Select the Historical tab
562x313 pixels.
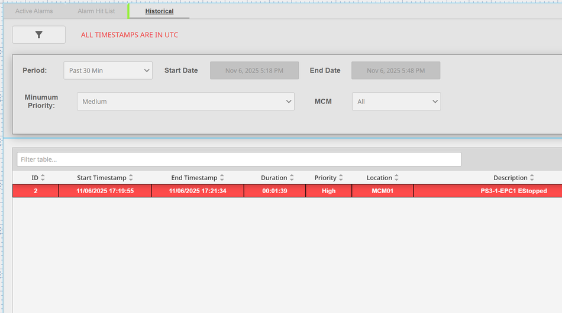(x=159, y=11)
